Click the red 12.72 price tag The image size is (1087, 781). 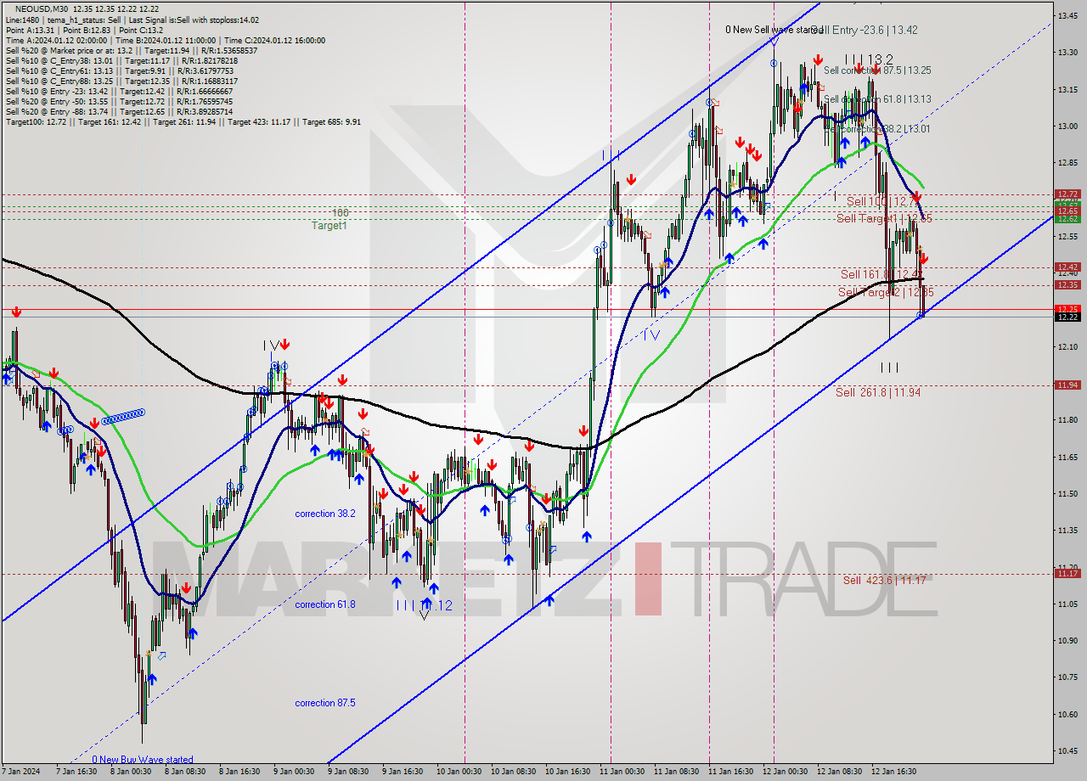[1067, 194]
